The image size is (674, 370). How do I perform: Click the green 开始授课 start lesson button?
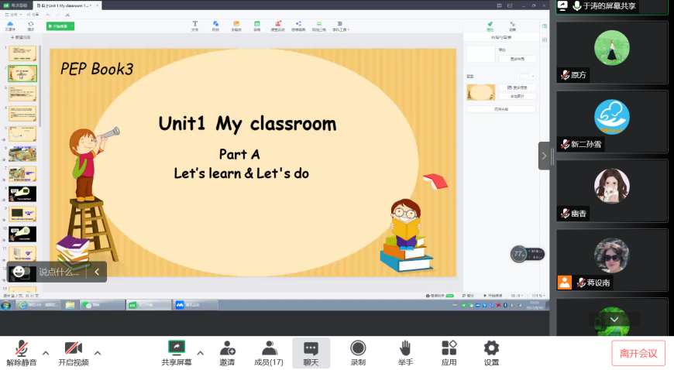click(58, 26)
